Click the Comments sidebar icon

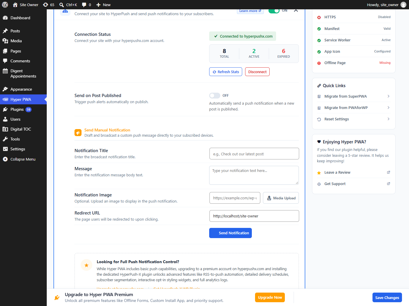pyautogui.click(x=5, y=61)
